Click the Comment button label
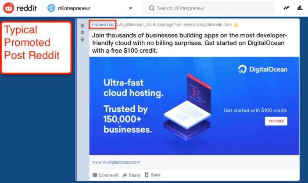 click(109, 175)
